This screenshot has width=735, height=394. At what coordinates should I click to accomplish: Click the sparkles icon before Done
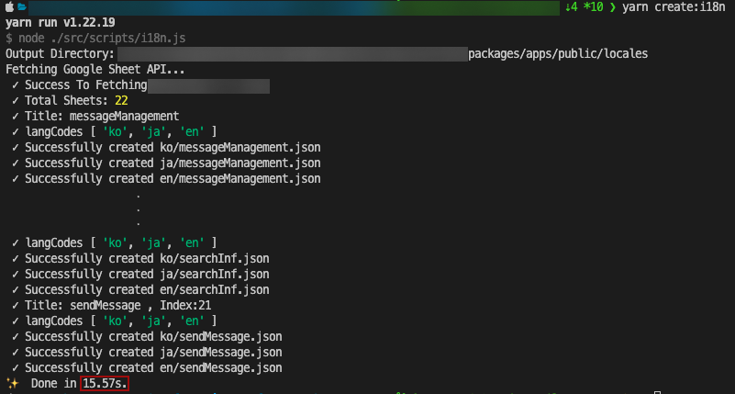[13, 383]
